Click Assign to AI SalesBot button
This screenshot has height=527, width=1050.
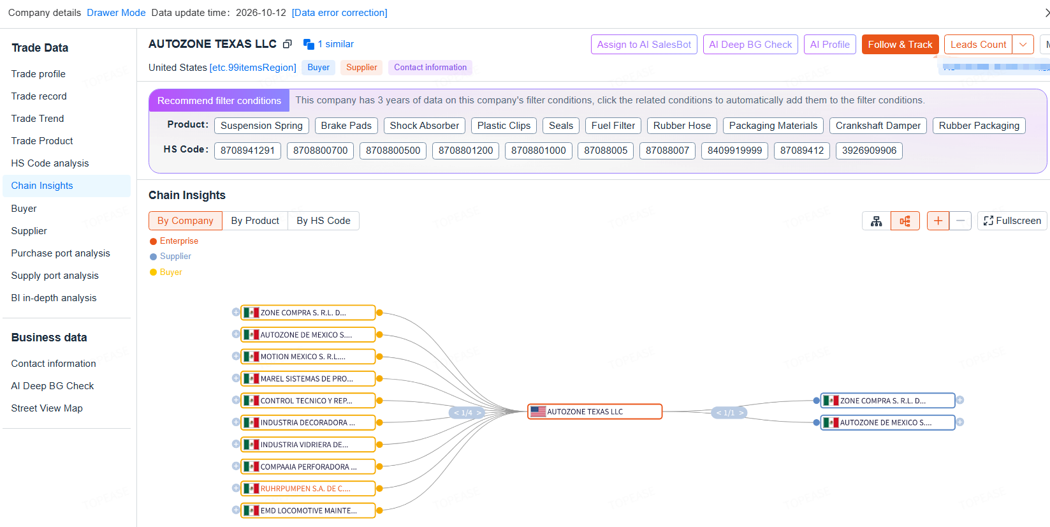tap(644, 45)
